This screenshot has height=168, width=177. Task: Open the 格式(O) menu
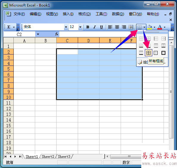(x=84, y=14)
